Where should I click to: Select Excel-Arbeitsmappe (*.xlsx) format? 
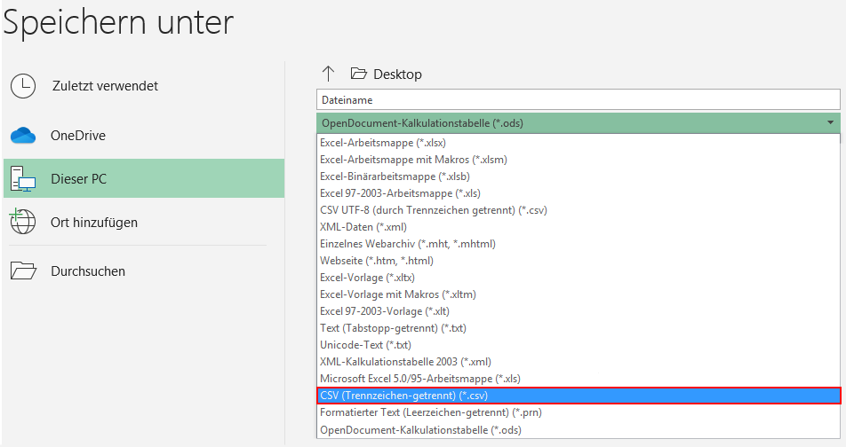click(x=579, y=143)
